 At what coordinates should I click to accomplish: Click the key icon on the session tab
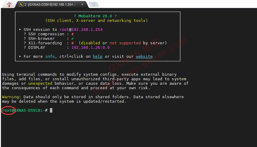[21, 4]
